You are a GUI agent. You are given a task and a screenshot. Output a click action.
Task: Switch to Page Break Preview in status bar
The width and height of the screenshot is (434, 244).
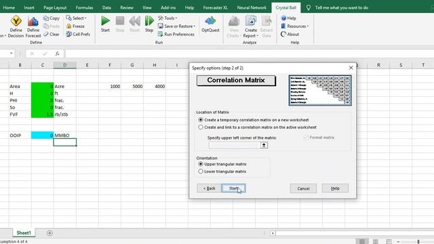click(x=389, y=241)
